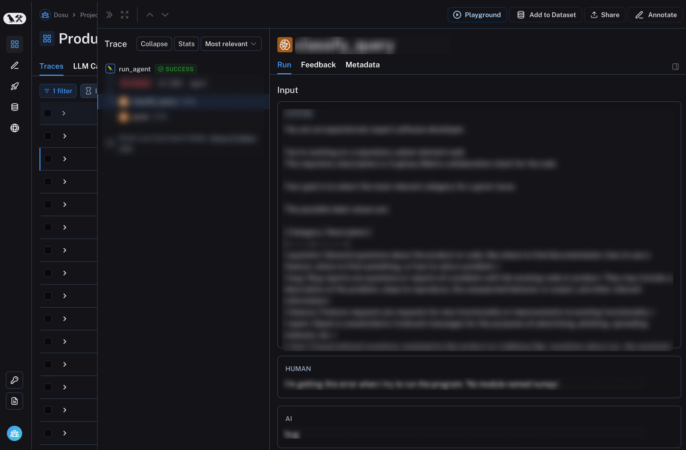Go to next trace with down arrow
The width and height of the screenshot is (686, 450).
(x=165, y=15)
